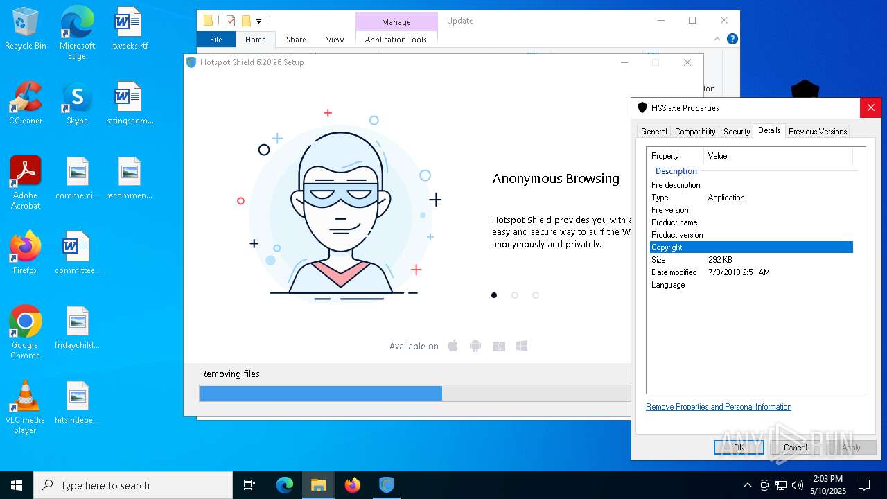Open Edge from the taskbar
This screenshot has width=887, height=499.
pos(285,485)
